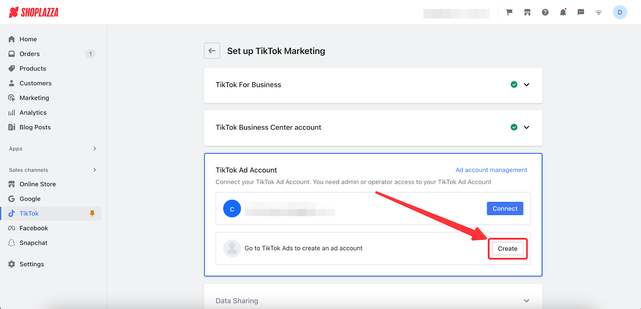Open the flag icon in top bar

pyautogui.click(x=510, y=12)
